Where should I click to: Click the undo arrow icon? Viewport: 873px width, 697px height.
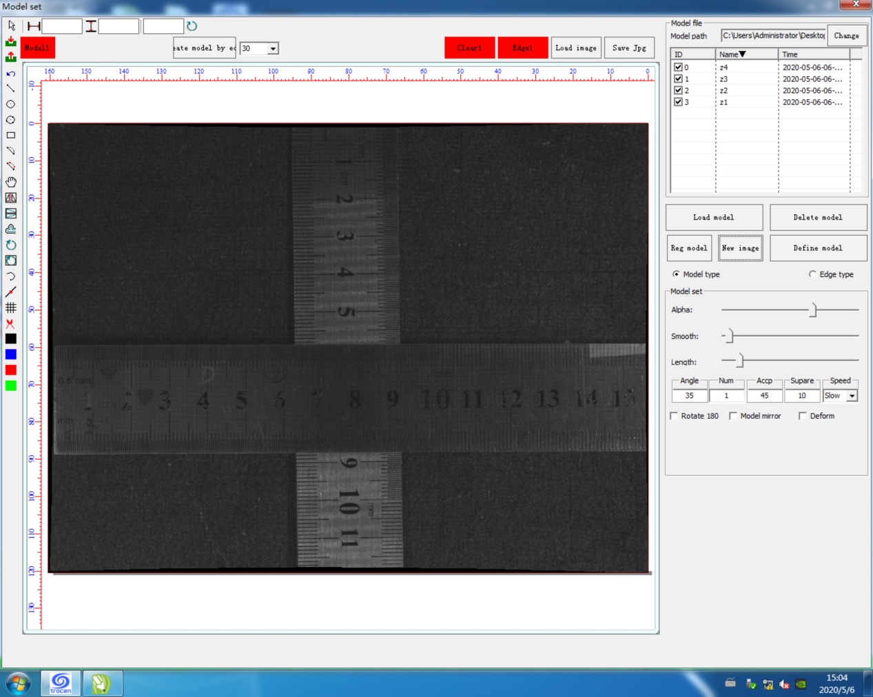[x=11, y=73]
